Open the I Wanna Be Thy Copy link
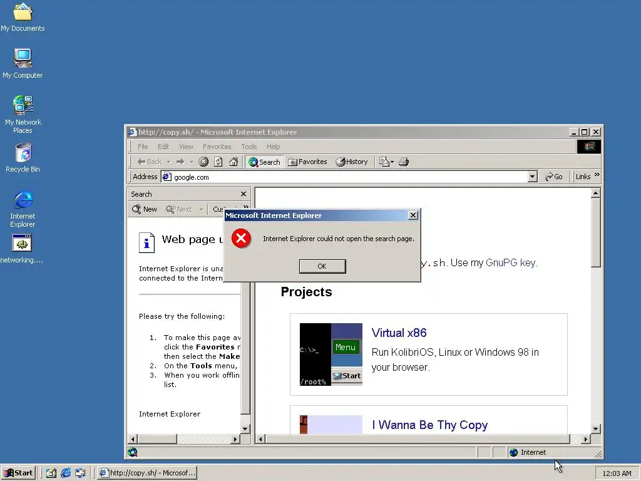This screenshot has height=481, width=641. click(429, 425)
